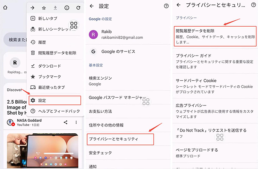Tap the filled star icon beside ブックマーク
This screenshot has width=258, height=169.
(33, 77)
